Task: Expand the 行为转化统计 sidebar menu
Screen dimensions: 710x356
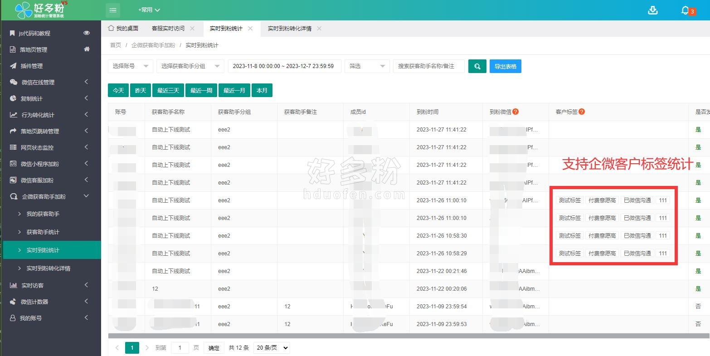Action: pyautogui.click(x=86, y=115)
